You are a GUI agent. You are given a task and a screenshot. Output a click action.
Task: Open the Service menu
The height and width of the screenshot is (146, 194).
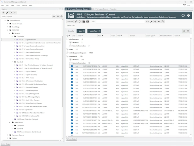coord(24,5)
